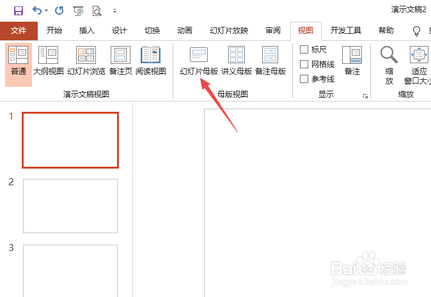The height and width of the screenshot is (297, 431).
Task: Click the Save icon in quick access toolbar
Action: click(19, 11)
